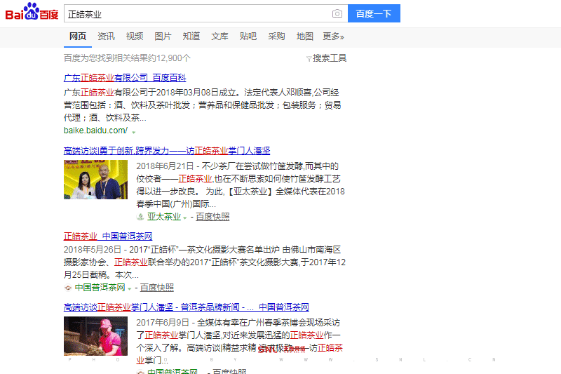The width and height of the screenshot is (561, 374).
Task: Open the 图片 tab
Action: point(163,36)
